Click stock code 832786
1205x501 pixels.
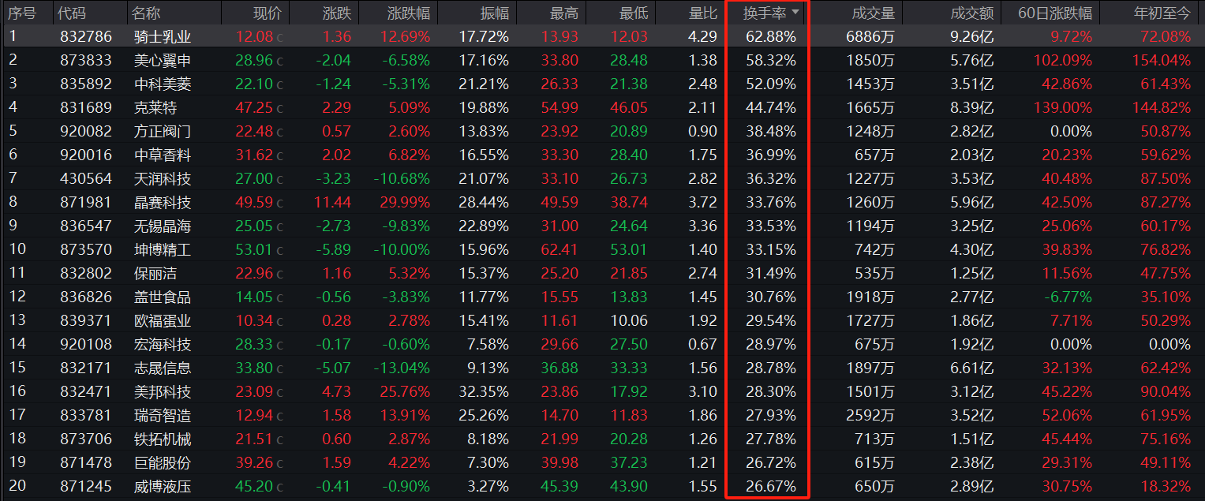86,36
